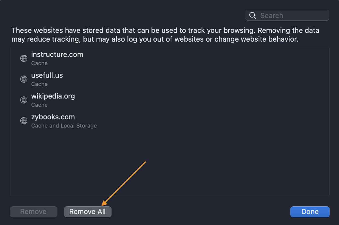
Task: Click the orange arrow annotation
Action: (124, 183)
